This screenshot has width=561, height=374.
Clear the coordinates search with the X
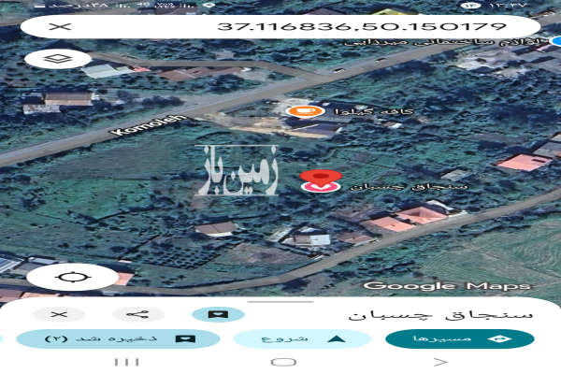(x=60, y=26)
